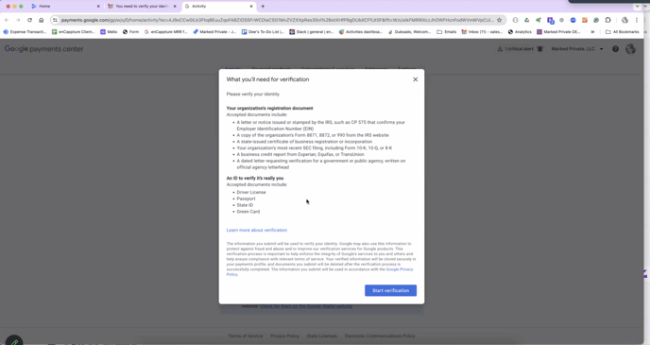Close the Home tab
This screenshot has height=345, width=650.
98,7
